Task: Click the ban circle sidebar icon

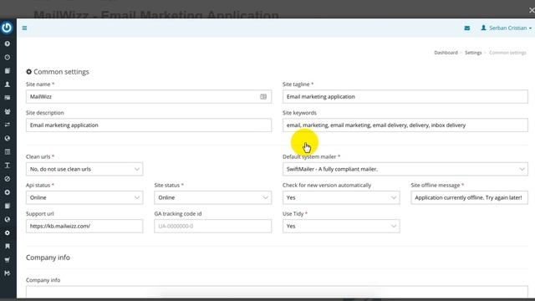Action: pyautogui.click(x=8, y=179)
